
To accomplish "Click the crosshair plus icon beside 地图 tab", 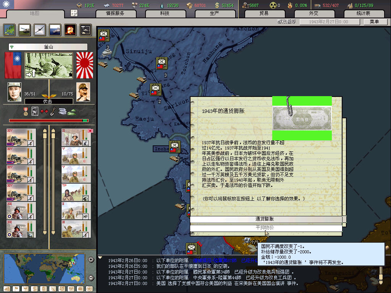I will pos(74,13).
